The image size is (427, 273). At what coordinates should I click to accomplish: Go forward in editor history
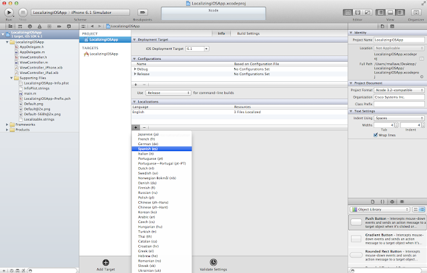(x=99, y=27)
